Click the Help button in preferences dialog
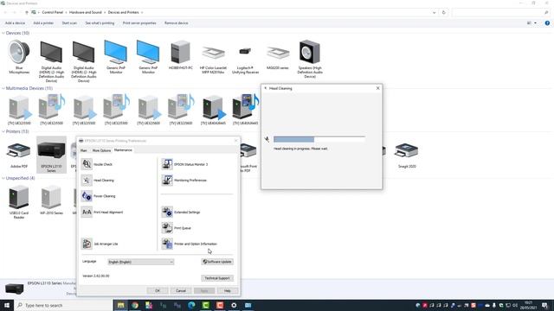The width and height of the screenshot is (554, 311). pyautogui.click(x=227, y=290)
